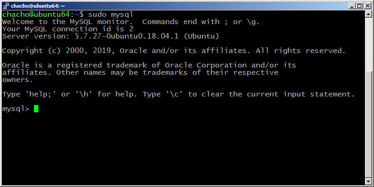Click the Type 'help;' instruction line
374x187 pixels.
[x=178, y=94]
